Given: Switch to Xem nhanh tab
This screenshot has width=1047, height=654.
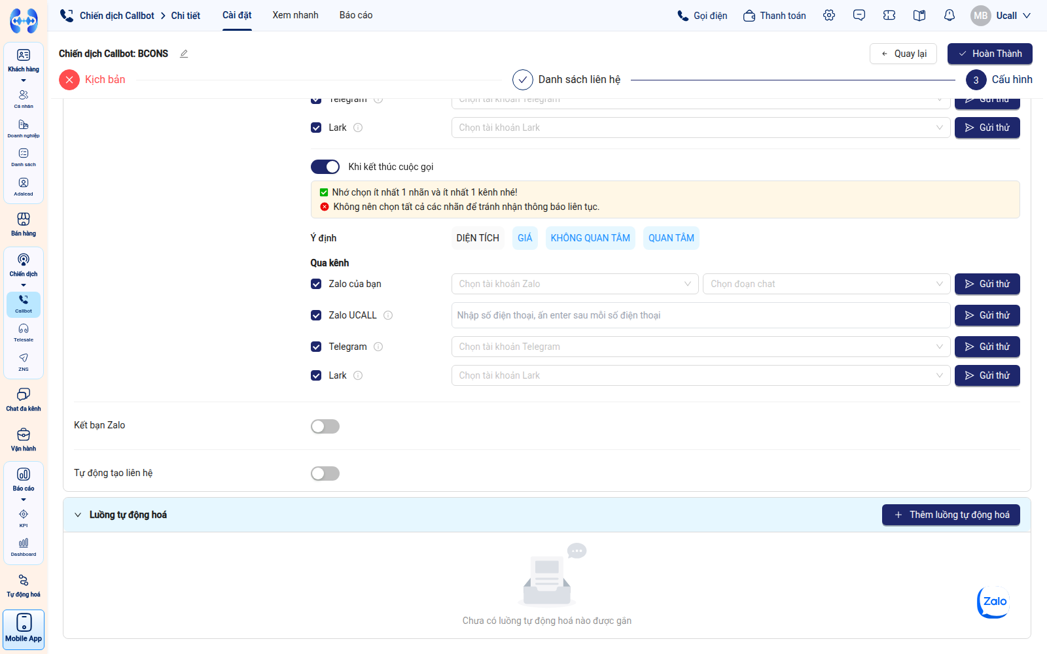Looking at the screenshot, I should point(296,15).
